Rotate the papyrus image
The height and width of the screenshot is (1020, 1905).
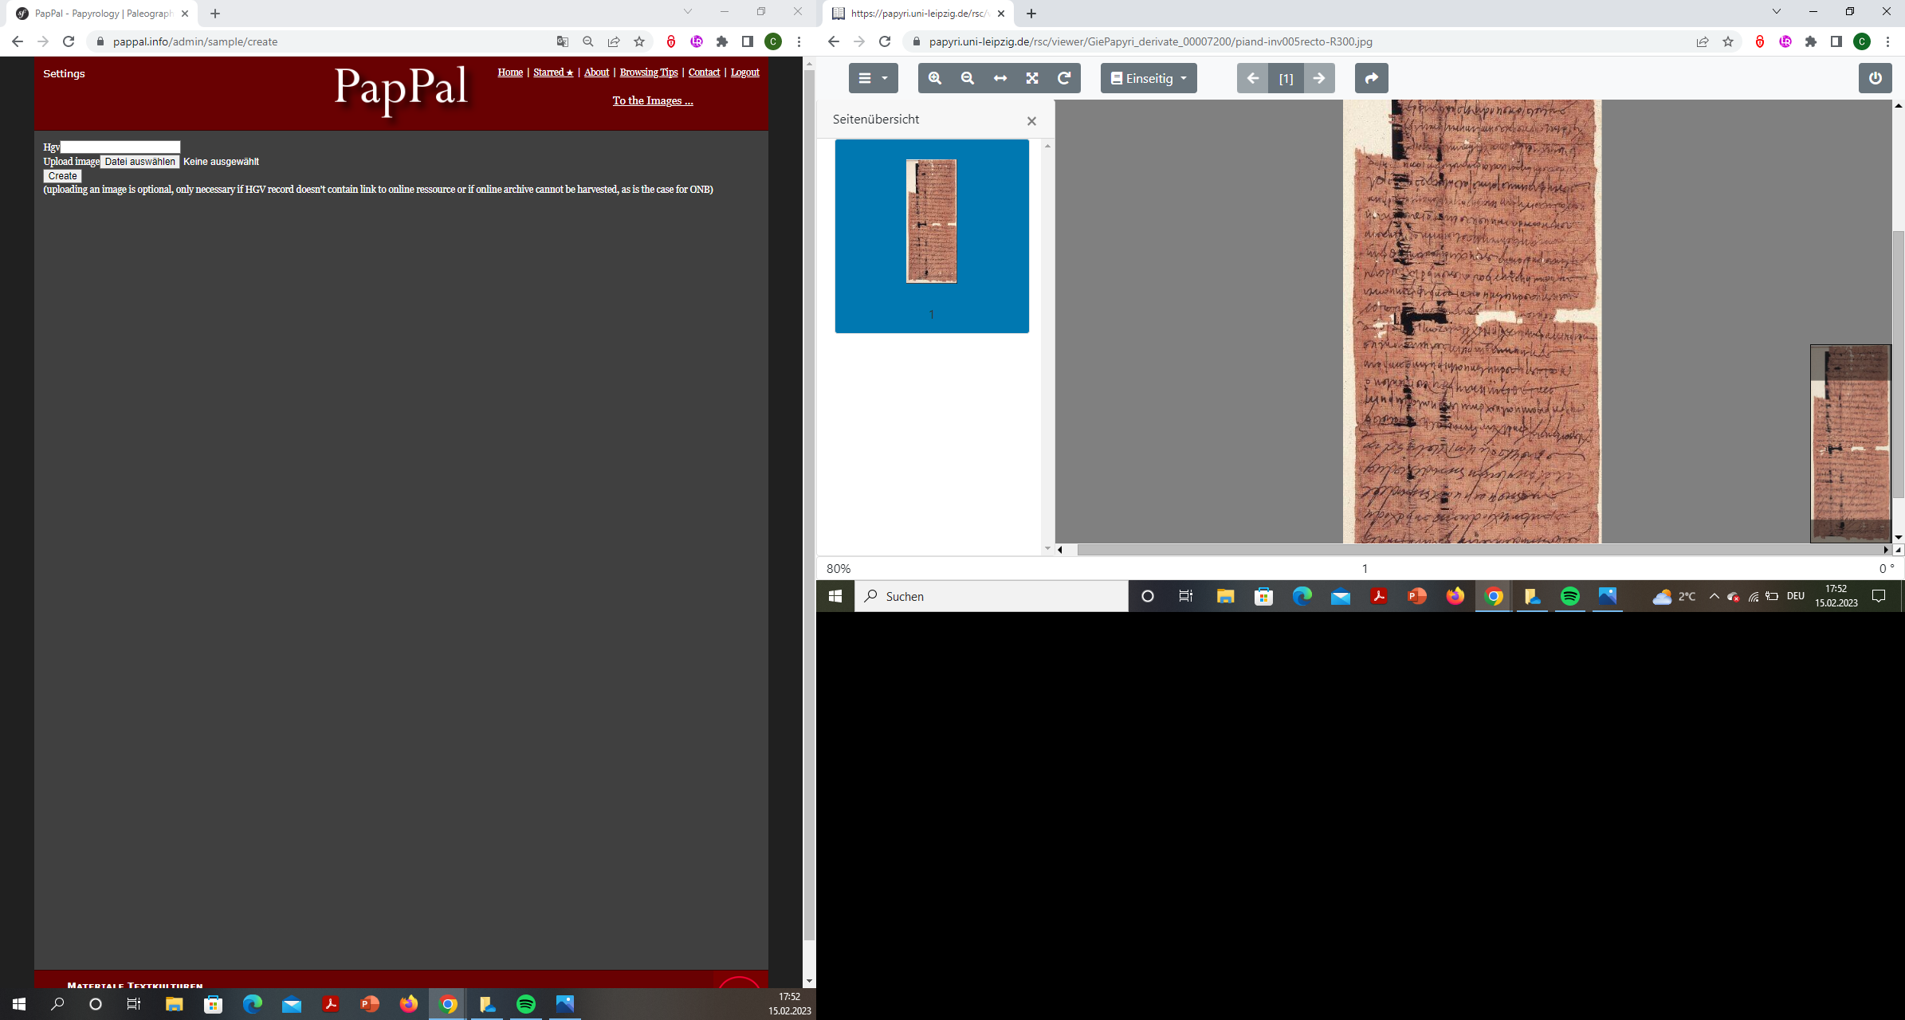click(x=1064, y=78)
